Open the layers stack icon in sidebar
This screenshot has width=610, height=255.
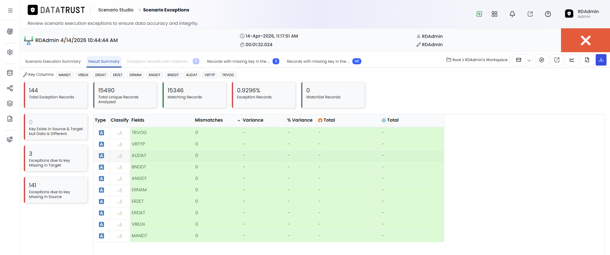[x=10, y=103]
